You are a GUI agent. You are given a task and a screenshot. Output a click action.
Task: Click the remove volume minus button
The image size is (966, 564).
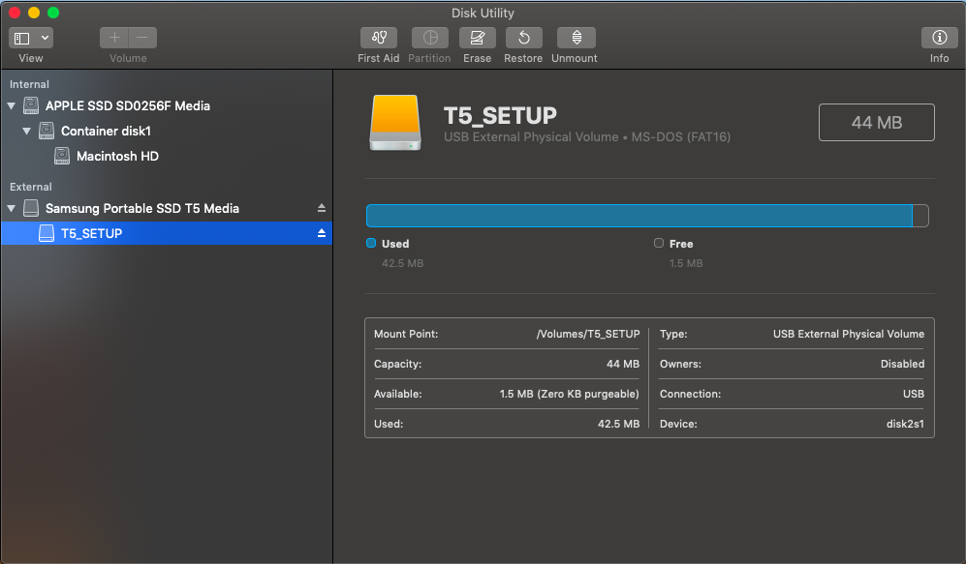142,38
